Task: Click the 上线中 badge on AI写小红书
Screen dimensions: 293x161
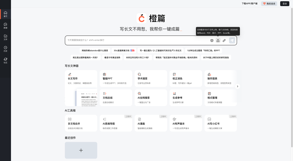Action: 233,116
